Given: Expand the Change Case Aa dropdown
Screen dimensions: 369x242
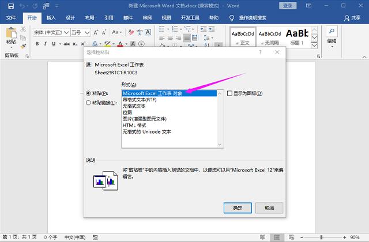Looking at the screenshot, I should click(x=121, y=32).
